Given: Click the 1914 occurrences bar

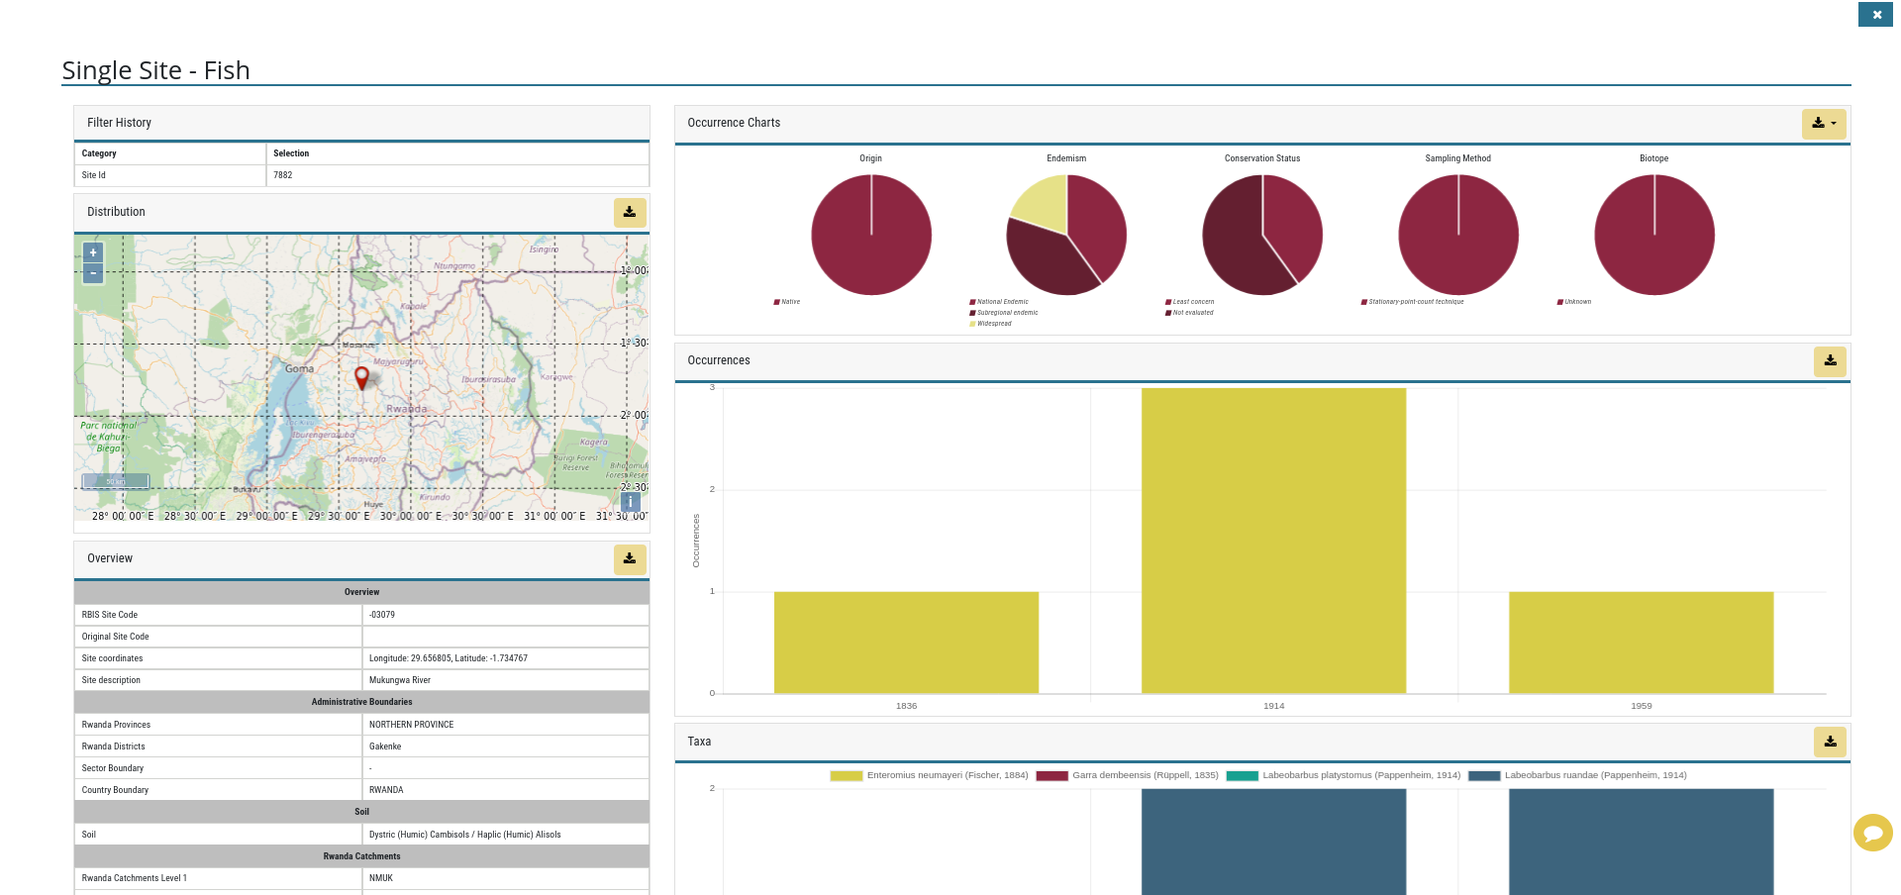Looking at the screenshot, I should pos(1273,541).
